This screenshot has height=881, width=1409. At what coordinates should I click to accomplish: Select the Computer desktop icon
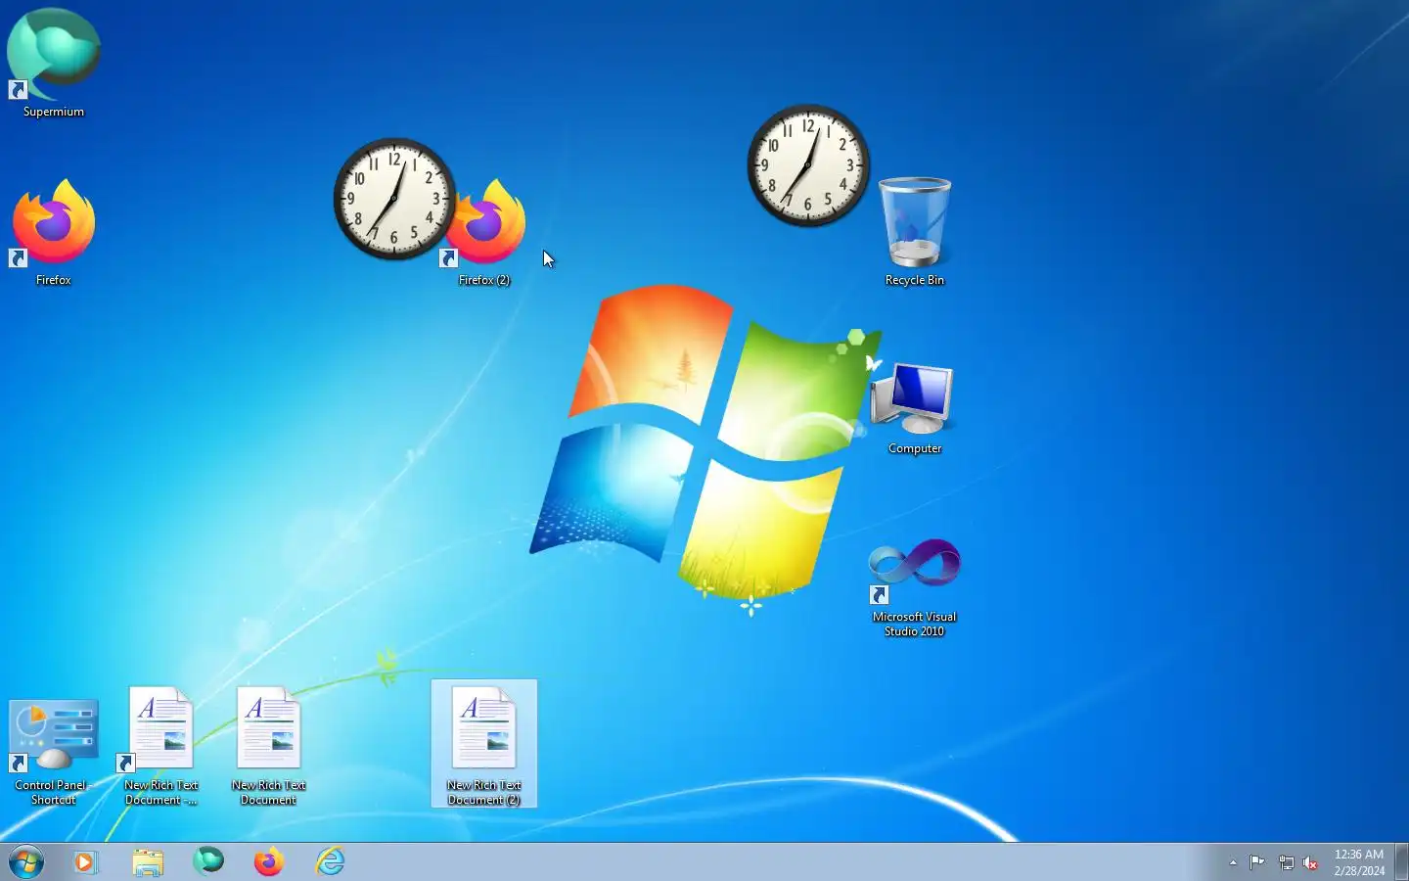tap(915, 406)
